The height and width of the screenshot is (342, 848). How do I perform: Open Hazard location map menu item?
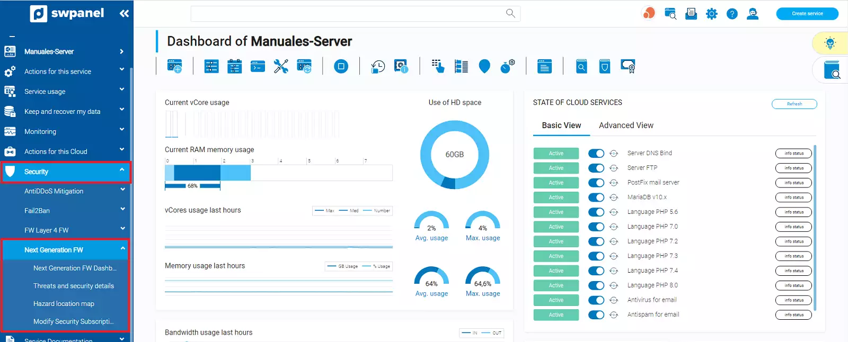(64, 304)
